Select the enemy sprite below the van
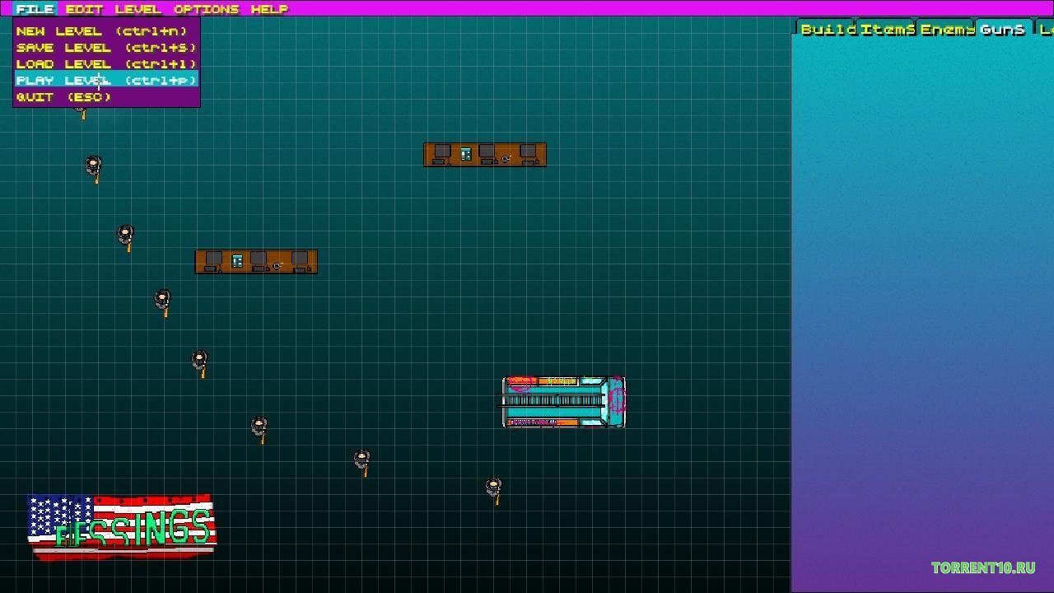Image resolution: width=1054 pixels, height=593 pixels. coord(493,488)
